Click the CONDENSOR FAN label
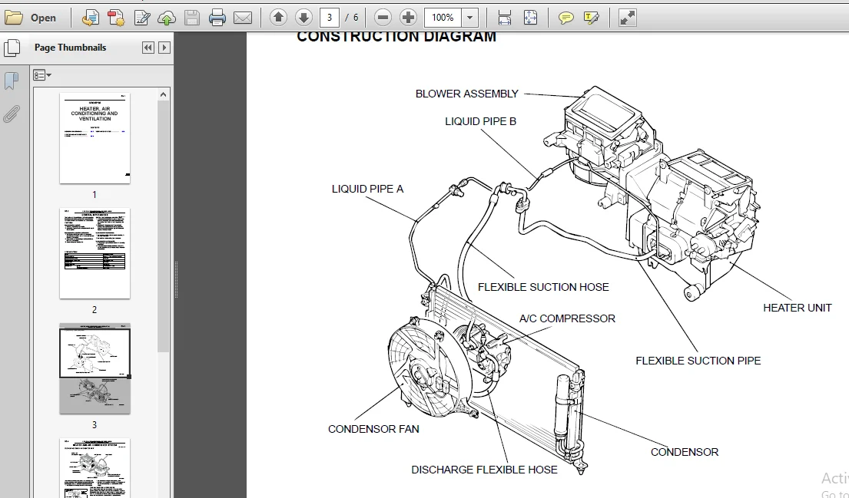The width and height of the screenshot is (849, 498). tap(373, 429)
